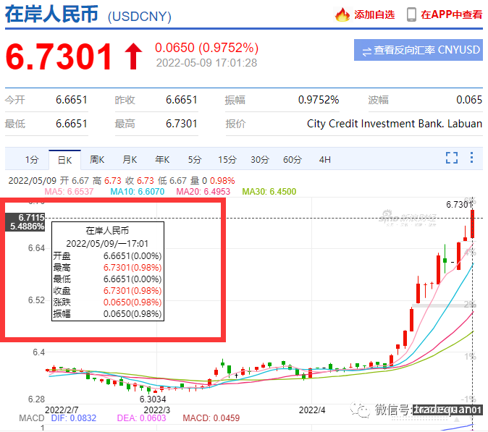Click the flame icon beside 添加自选
488x432 pixels.
click(342, 14)
